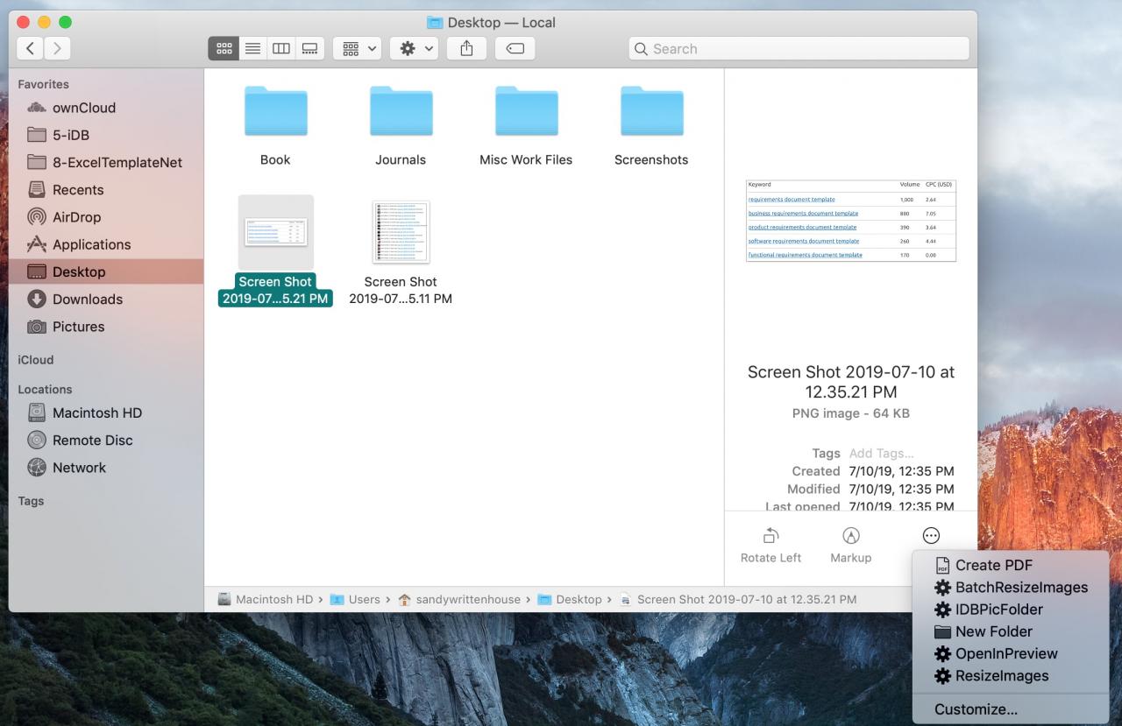The image size is (1122, 726).
Task: Select AirDrop in the sidebar
Action: (105, 217)
